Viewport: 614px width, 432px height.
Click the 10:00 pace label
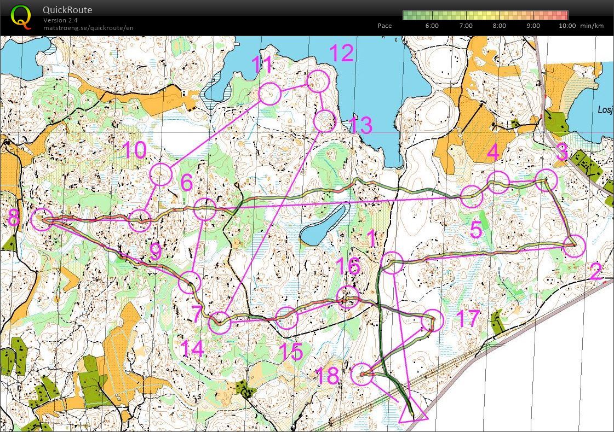(567, 26)
